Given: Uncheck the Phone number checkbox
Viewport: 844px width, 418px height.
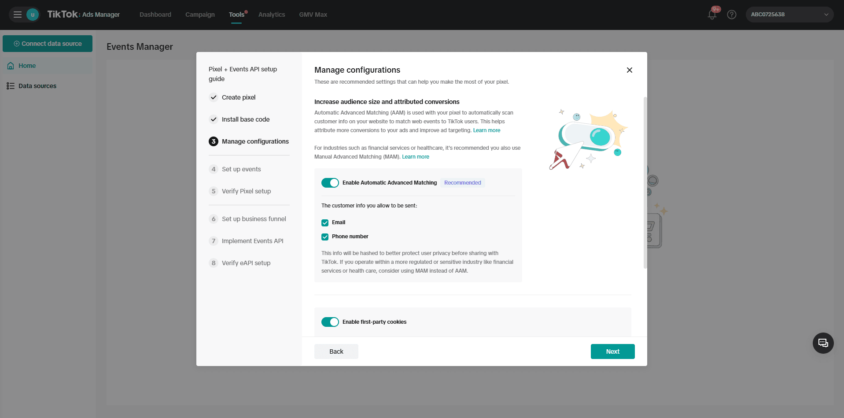Looking at the screenshot, I should [x=325, y=237].
